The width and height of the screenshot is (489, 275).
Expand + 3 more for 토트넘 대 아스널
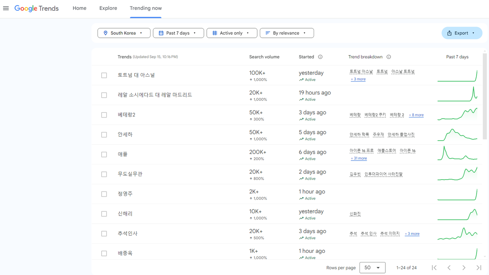(358, 79)
